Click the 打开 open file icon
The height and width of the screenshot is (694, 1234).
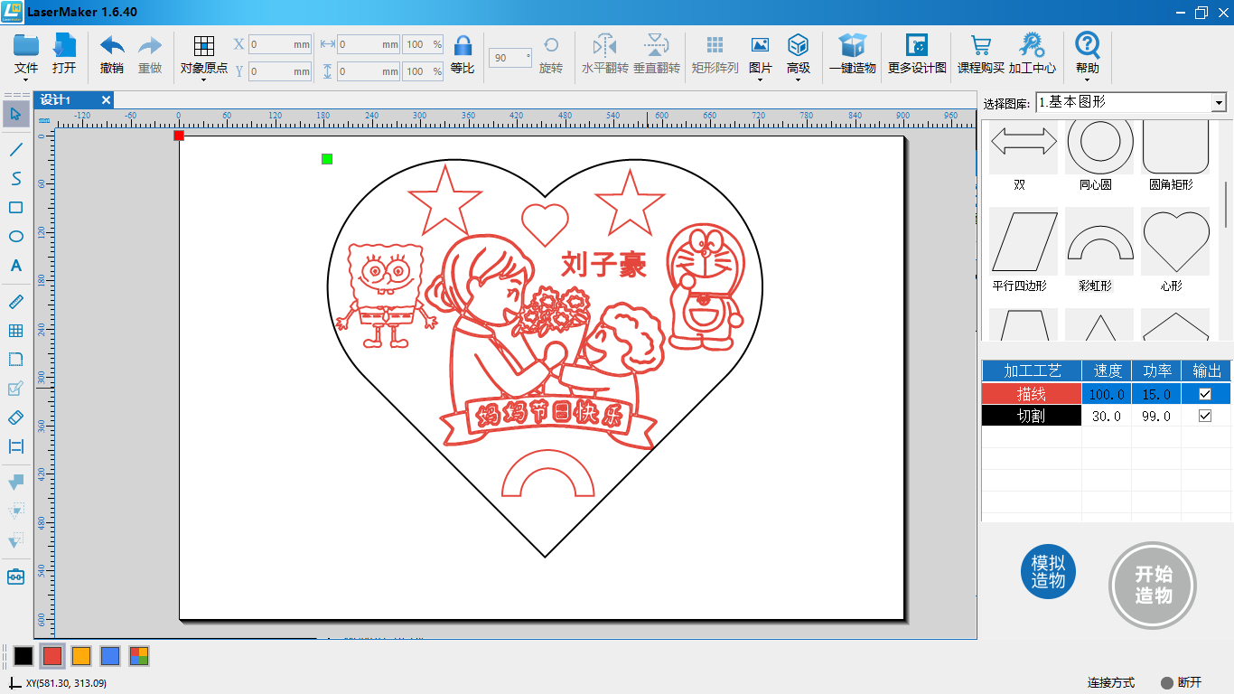64,45
